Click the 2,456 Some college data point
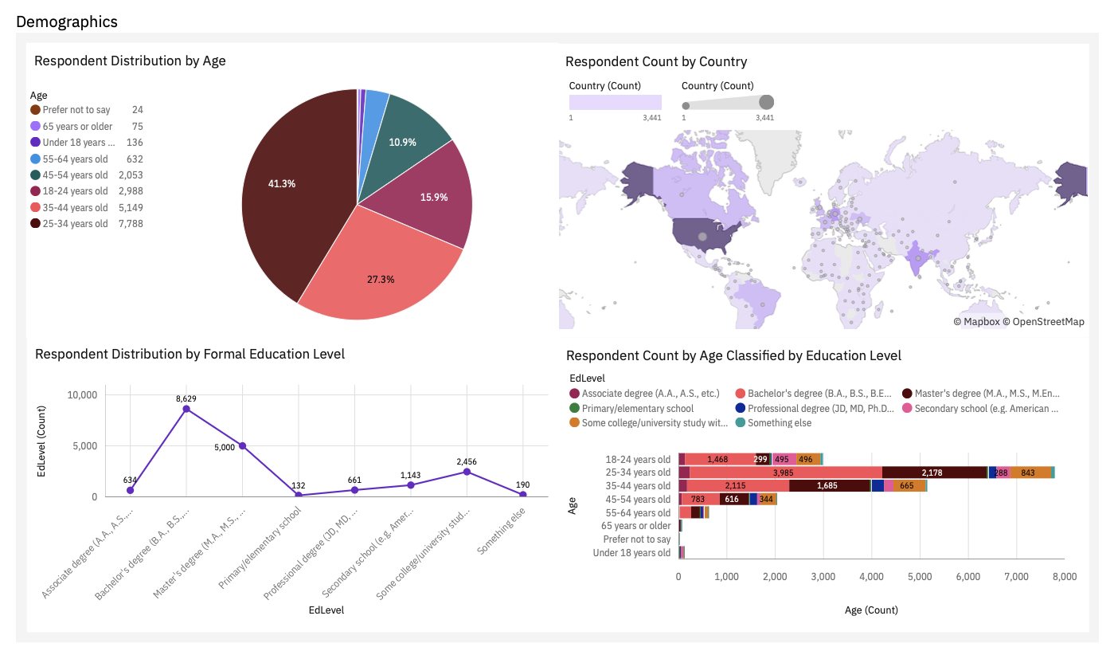The width and height of the screenshot is (1118, 655). 467,472
